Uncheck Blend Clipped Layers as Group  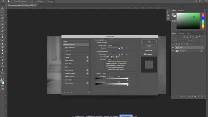coord(107,64)
